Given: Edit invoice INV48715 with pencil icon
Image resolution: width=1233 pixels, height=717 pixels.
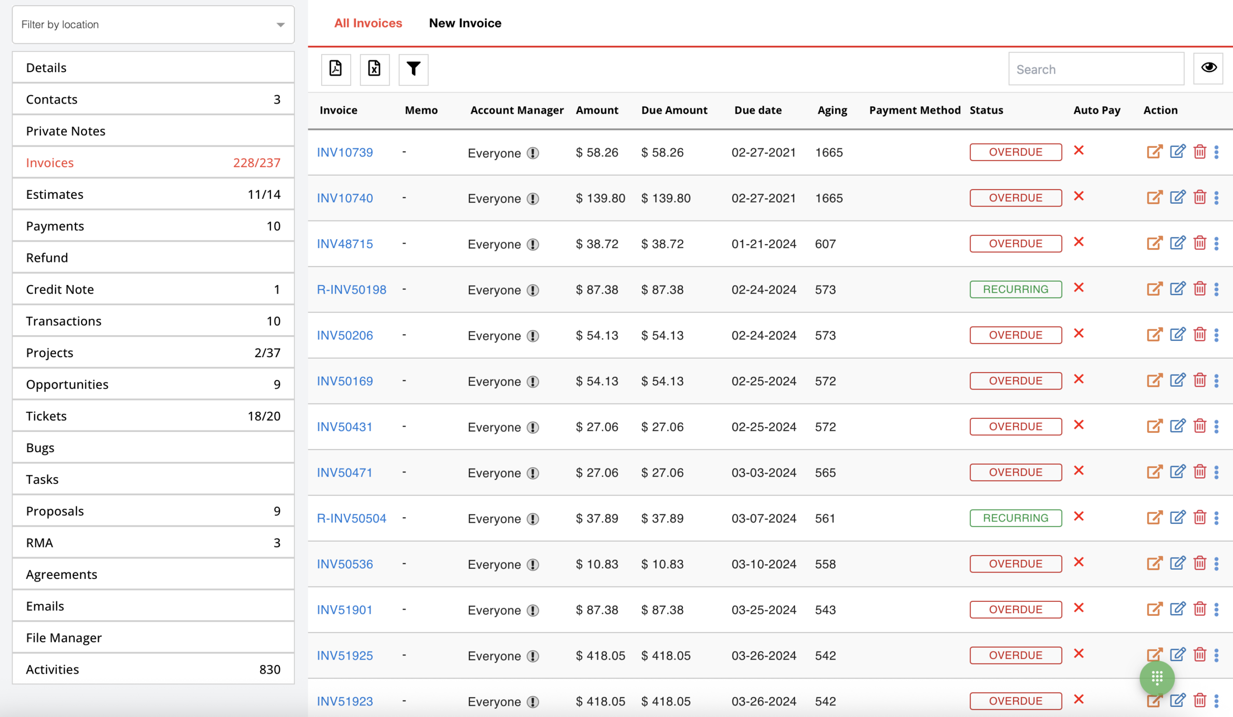Looking at the screenshot, I should [1177, 243].
